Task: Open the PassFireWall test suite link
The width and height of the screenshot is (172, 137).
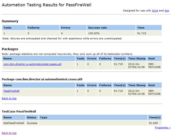Action: [12, 91]
